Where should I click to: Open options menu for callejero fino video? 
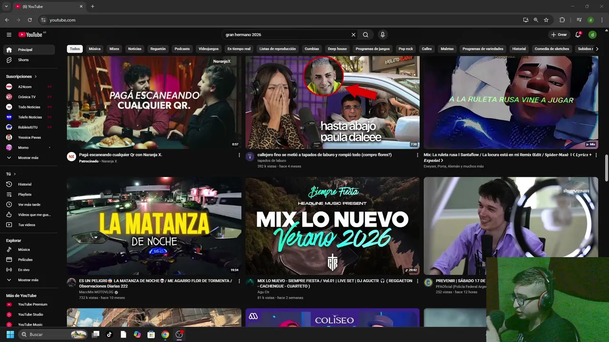point(418,155)
